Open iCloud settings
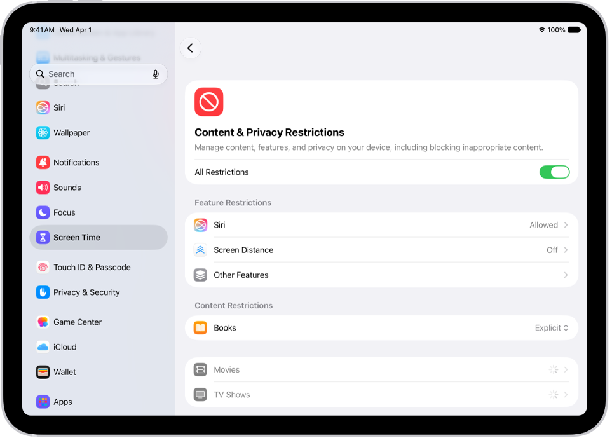 [x=99, y=347]
